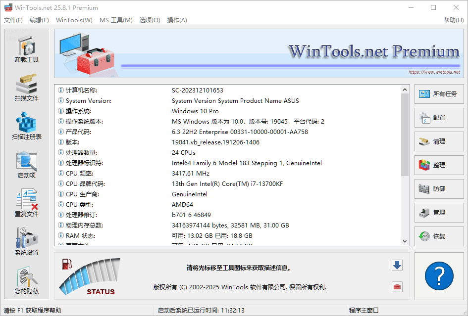Select the 3417.61 MHz frequency value
The height and width of the screenshot is (316, 468).
click(x=191, y=173)
